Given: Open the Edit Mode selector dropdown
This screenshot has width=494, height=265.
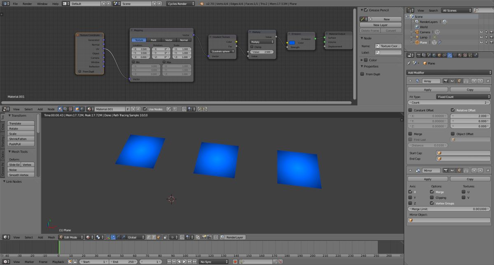Looking at the screenshot, I should pos(71,237).
